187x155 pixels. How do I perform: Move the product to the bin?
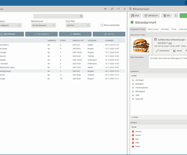167,16
